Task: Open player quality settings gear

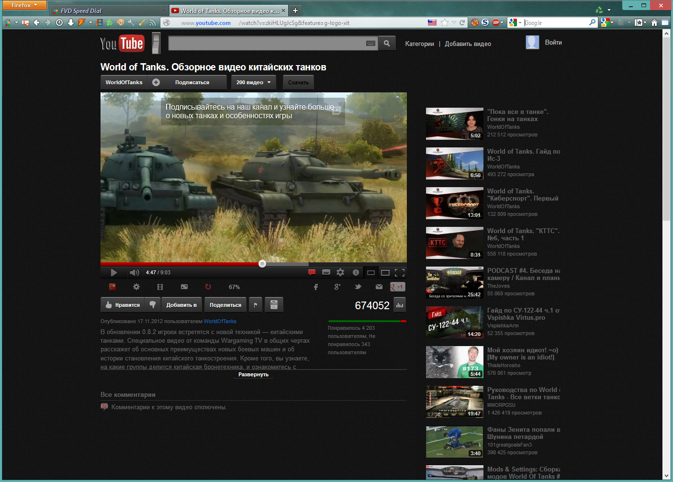Action: click(x=340, y=272)
